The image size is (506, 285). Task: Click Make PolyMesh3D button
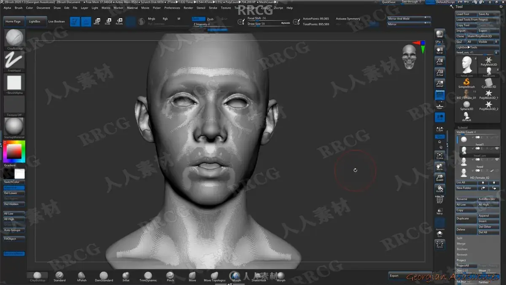pos(483,36)
